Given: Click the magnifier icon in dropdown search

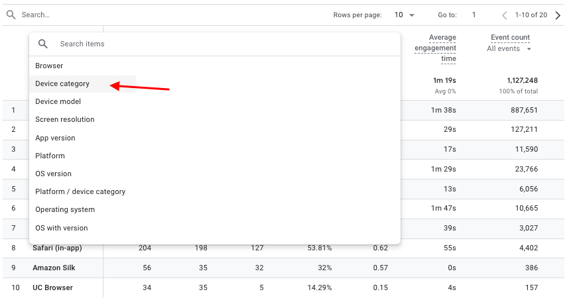Looking at the screenshot, I should (x=43, y=44).
